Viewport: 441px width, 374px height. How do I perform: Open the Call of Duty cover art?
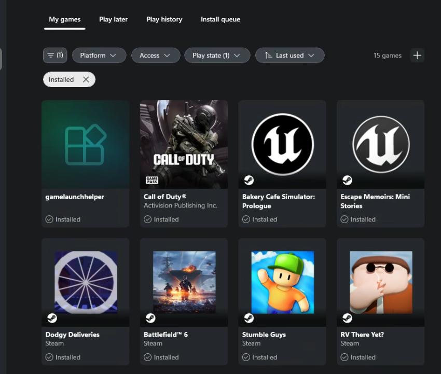click(184, 145)
